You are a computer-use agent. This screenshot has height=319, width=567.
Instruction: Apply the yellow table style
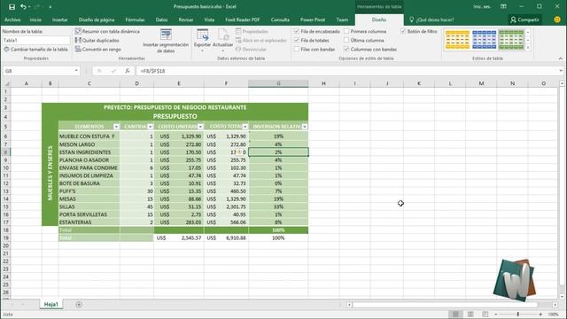457,39
